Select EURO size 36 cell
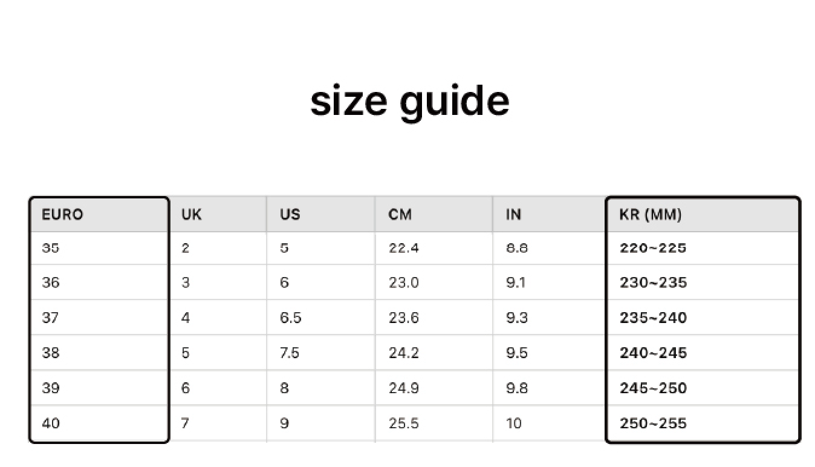Image resolution: width=815 pixels, height=467 pixels. pyautogui.click(x=51, y=282)
